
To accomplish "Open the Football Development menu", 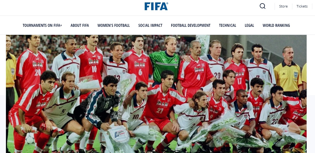I will pyautogui.click(x=191, y=25).
